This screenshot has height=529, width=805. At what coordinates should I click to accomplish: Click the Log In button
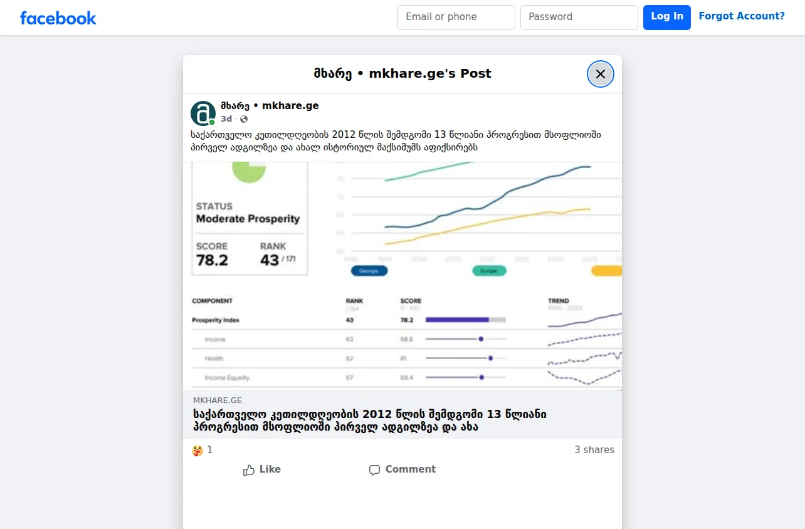(x=667, y=18)
